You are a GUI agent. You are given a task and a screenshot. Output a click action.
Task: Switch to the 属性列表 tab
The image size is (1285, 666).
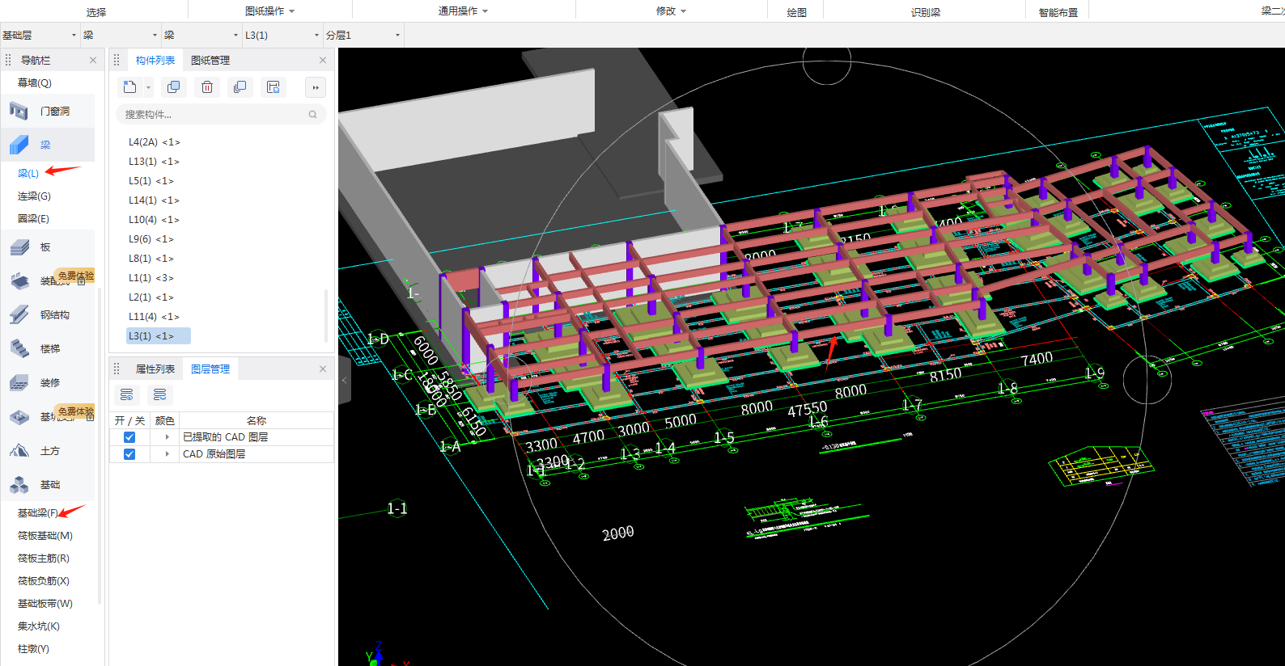(155, 369)
